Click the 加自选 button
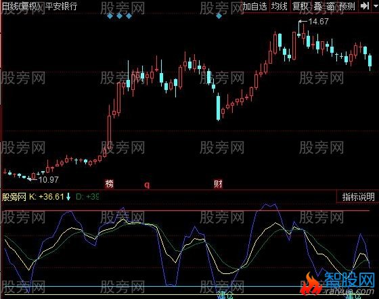379x299 pixels. click(255, 6)
